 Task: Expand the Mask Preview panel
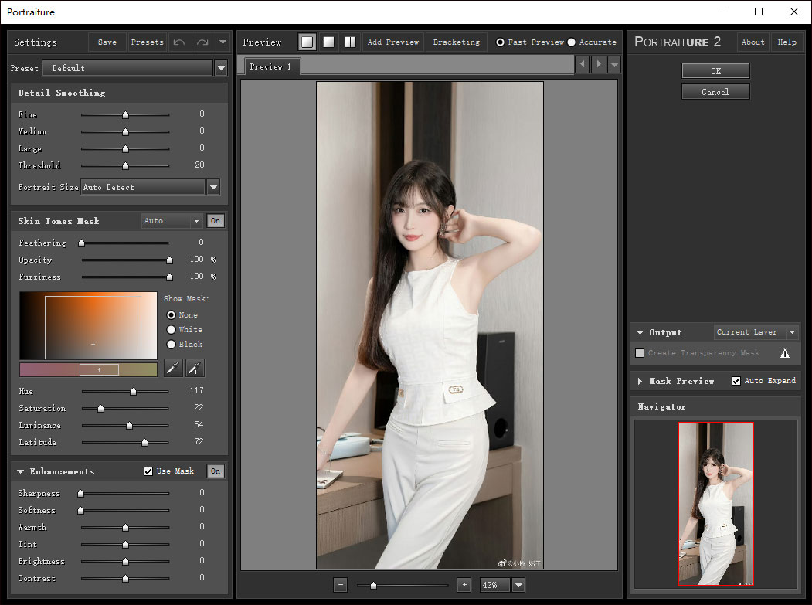pos(640,381)
